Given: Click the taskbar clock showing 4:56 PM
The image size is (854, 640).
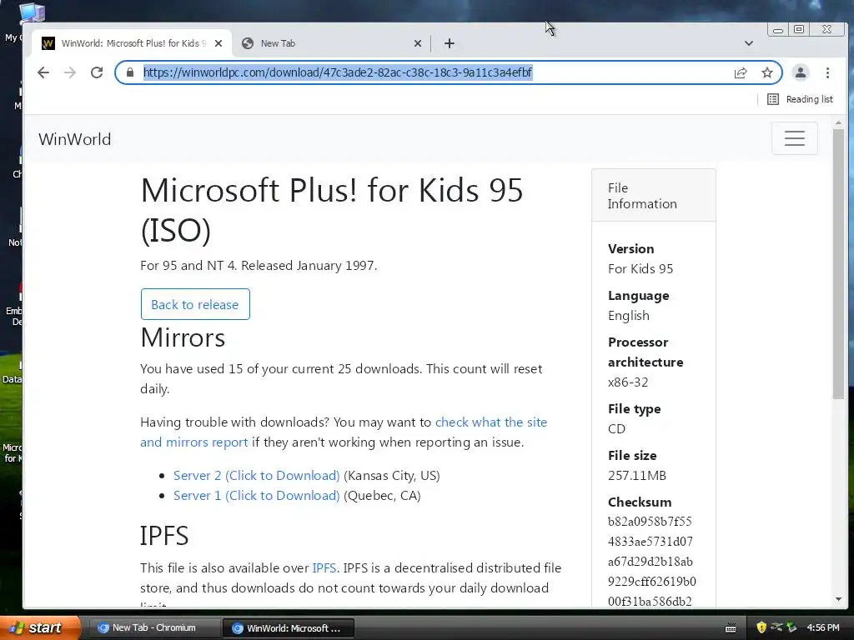Looking at the screenshot, I should point(823,628).
